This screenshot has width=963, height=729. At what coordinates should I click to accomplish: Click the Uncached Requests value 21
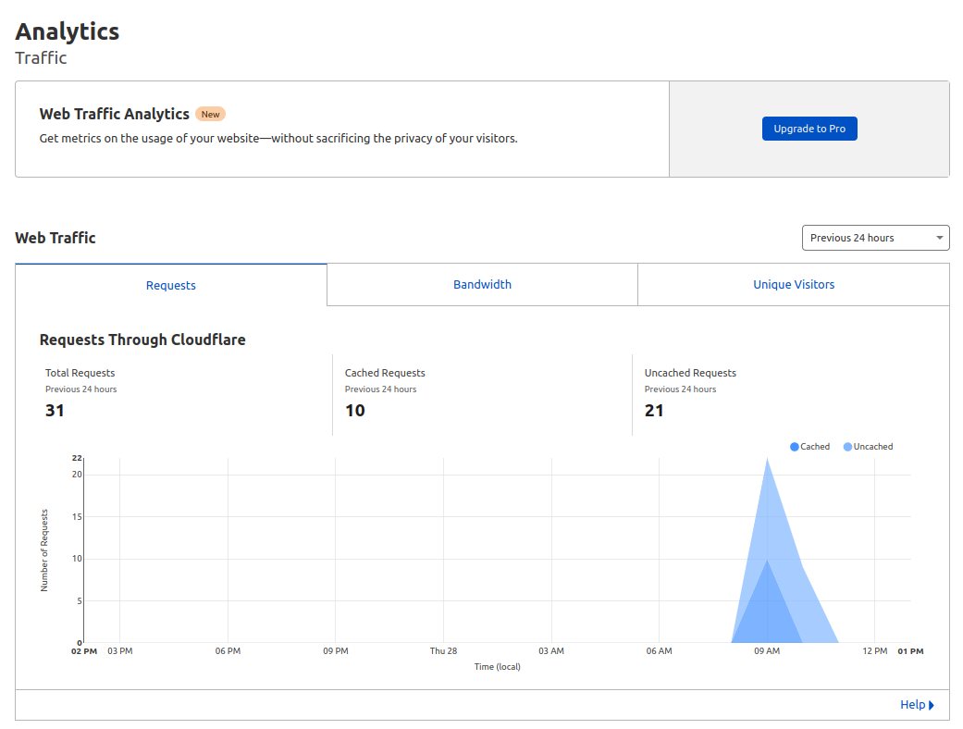click(x=654, y=410)
